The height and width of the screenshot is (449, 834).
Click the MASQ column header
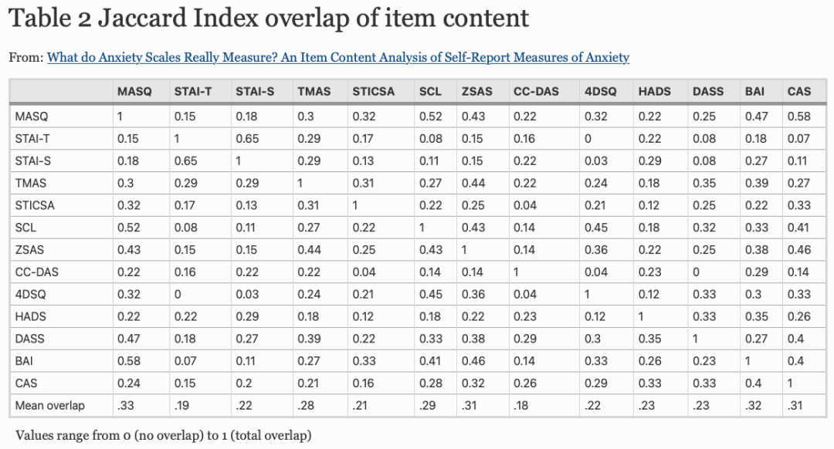(134, 91)
